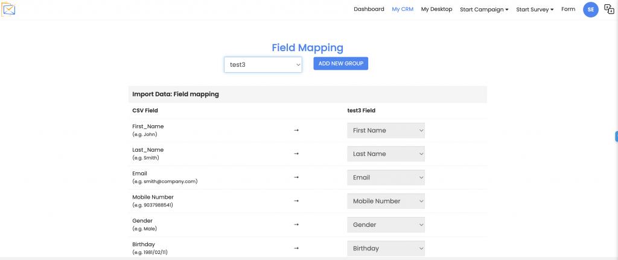Open the Gender field mapping dropdown
Screen dimensions: 618x260
(386, 224)
